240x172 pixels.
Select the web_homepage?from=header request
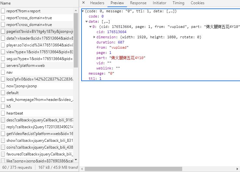(x=37, y=100)
